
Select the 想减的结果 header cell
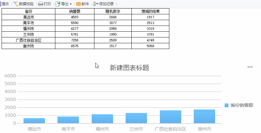click(x=150, y=11)
